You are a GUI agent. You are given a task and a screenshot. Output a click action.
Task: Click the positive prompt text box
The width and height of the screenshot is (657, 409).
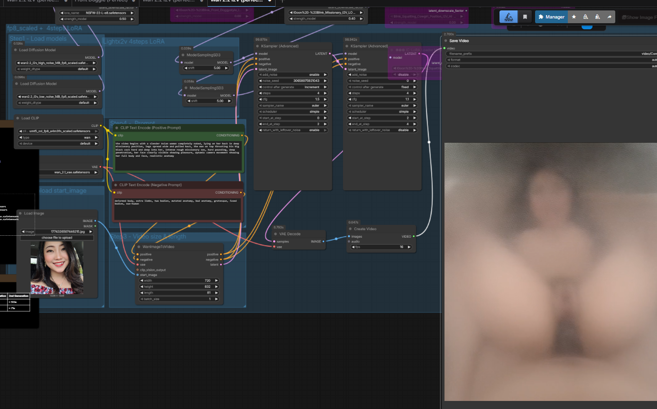pos(178,156)
